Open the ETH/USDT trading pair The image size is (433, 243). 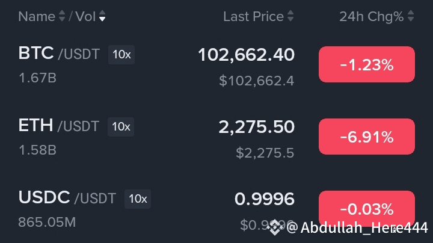coord(58,126)
